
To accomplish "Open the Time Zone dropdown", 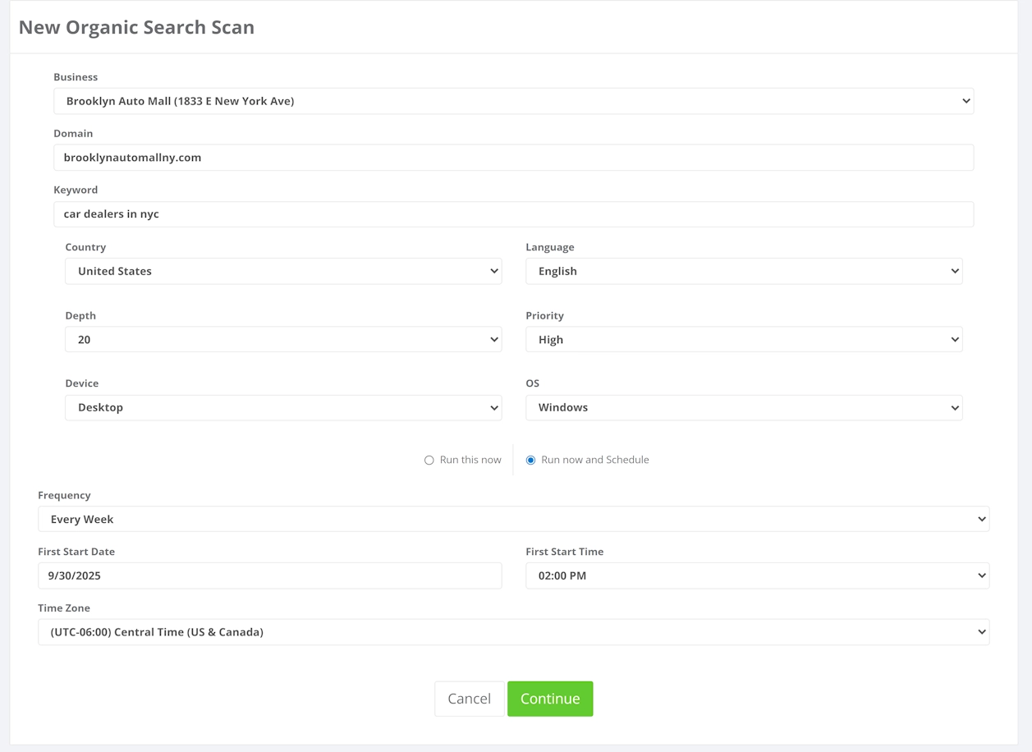I will pos(513,632).
